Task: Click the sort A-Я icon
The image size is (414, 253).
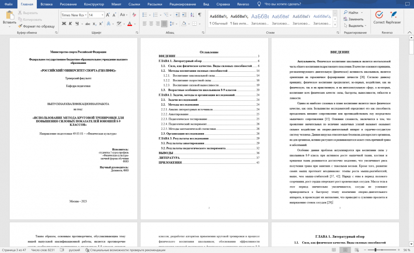Action: (x=192, y=15)
